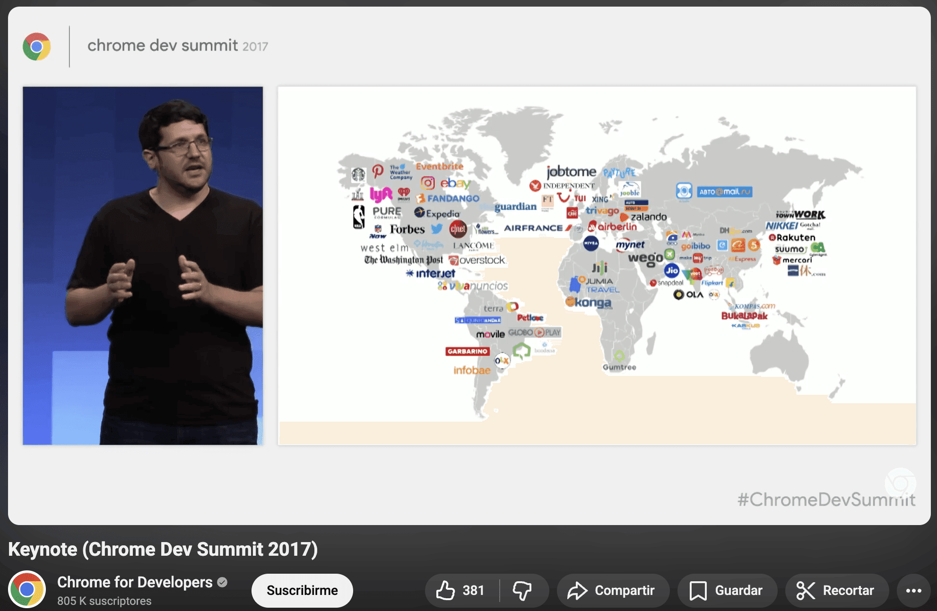Open the Chrome for Developers channel avatar
The height and width of the screenshot is (611, 937).
[x=27, y=589]
